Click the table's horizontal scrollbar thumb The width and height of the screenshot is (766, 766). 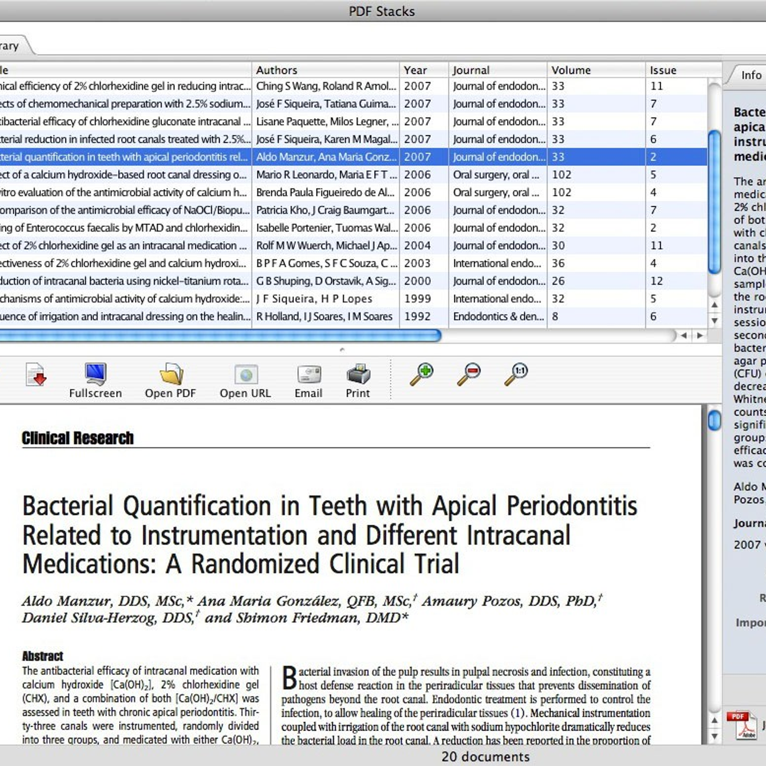(x=220, y=336)
